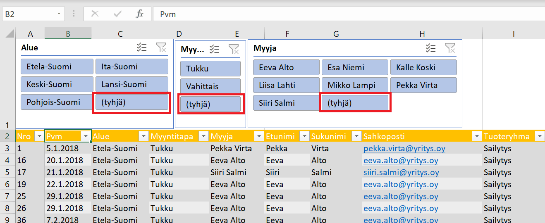The image size is (545, 223).
Task: Filter by Liisa Lahti slicer button
Action: pos(286,85)
